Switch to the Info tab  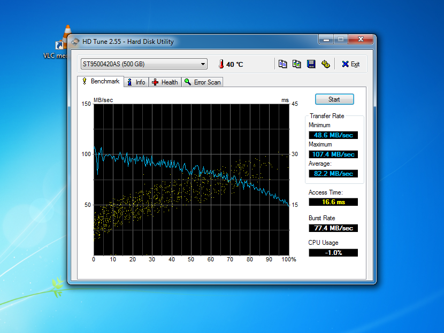(x=136, y=82)
